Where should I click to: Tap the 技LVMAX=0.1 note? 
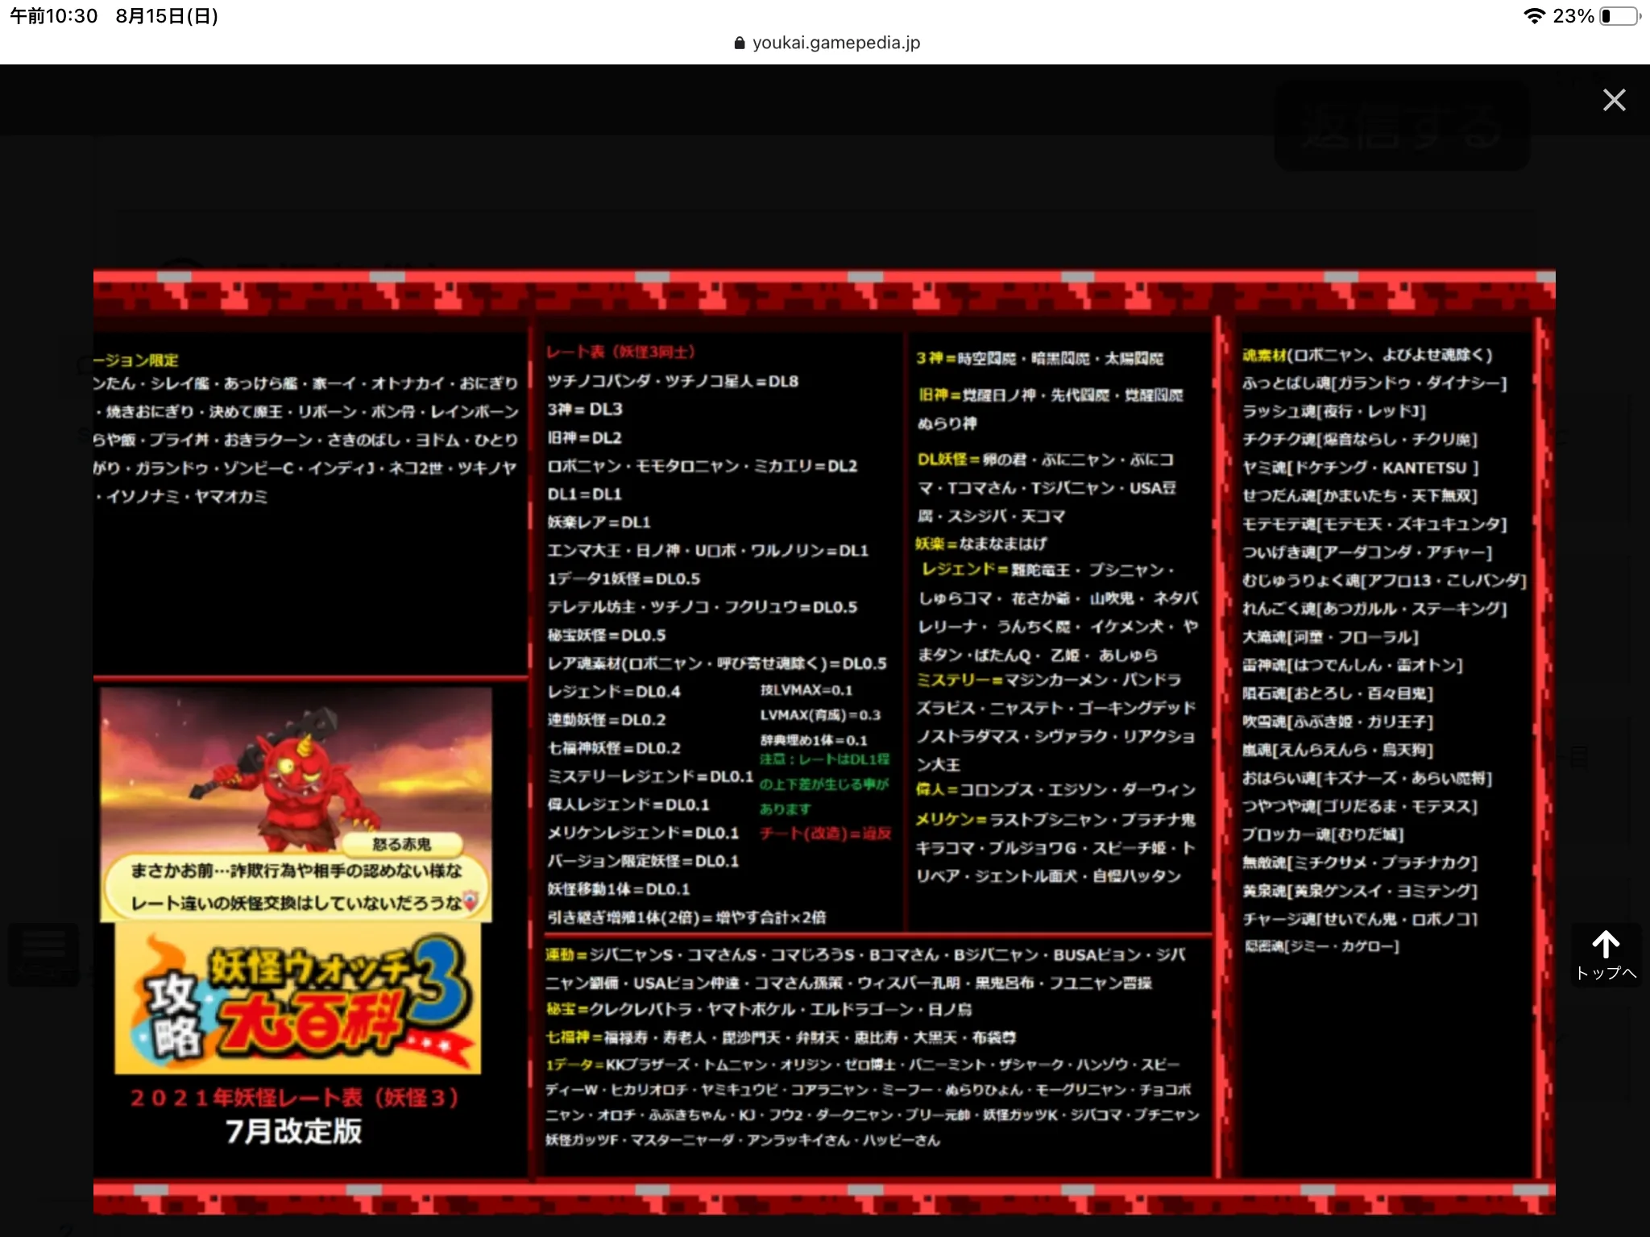[806, 690]
